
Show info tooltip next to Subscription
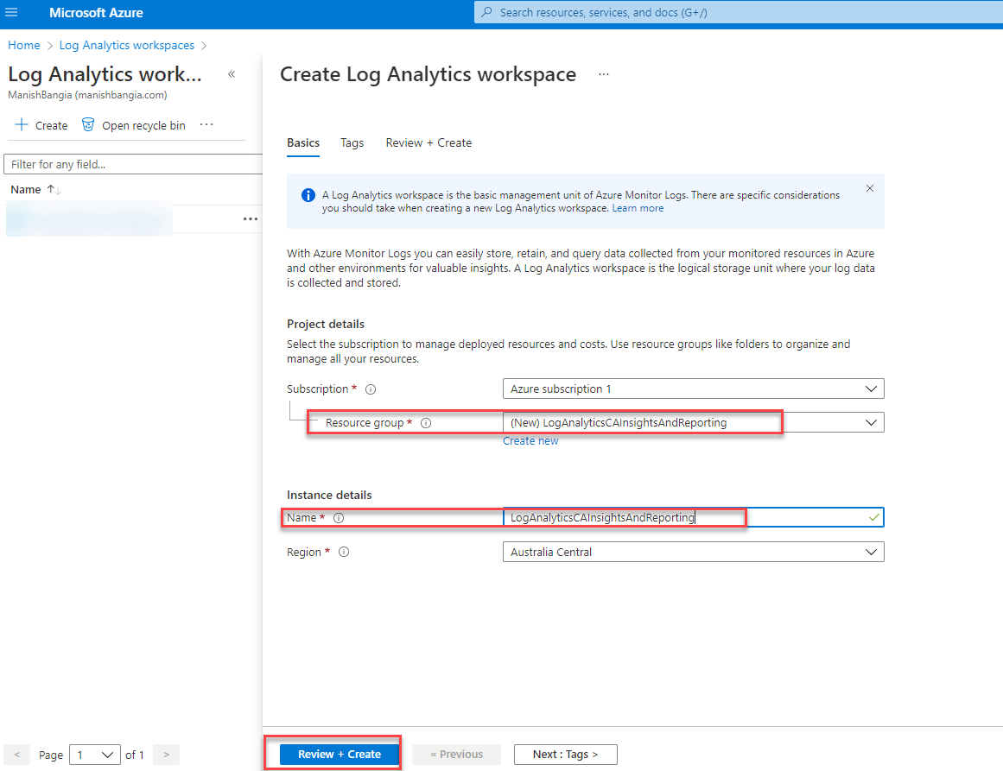coord(371,389)
